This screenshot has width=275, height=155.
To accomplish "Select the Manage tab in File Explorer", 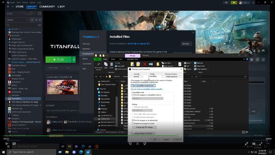I will (x=132, y=56).
